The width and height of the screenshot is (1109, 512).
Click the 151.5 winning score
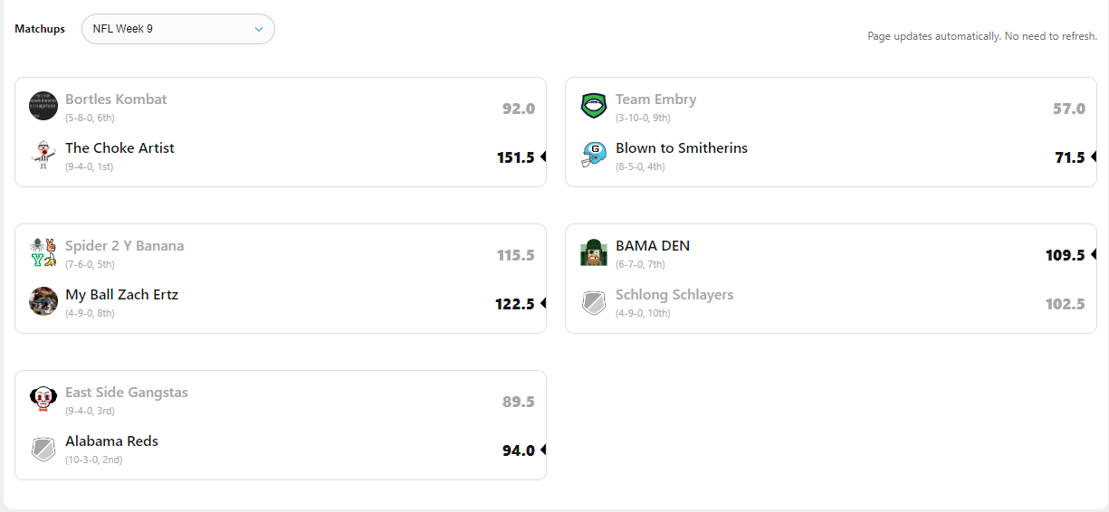click(x=515, y=157)
